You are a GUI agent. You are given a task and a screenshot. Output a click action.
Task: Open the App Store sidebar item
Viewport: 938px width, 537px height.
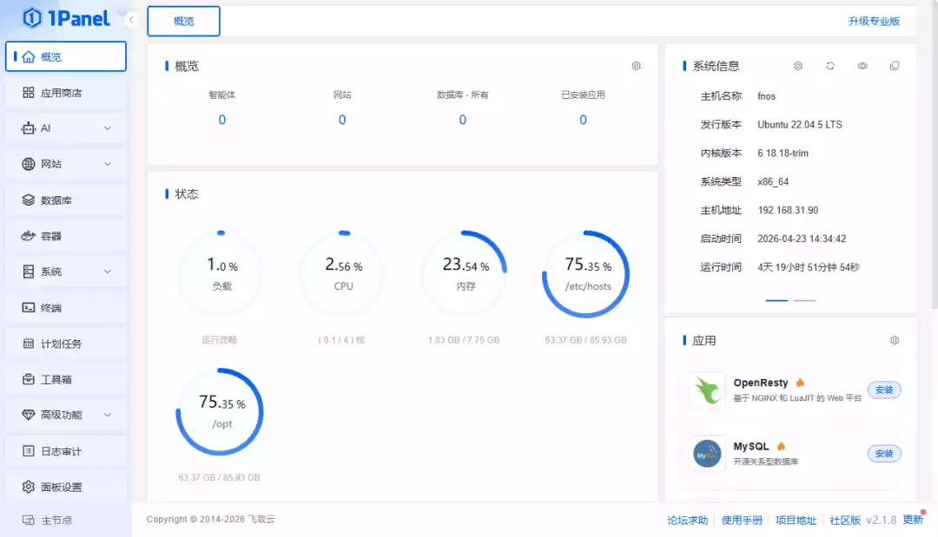[65, 93]
